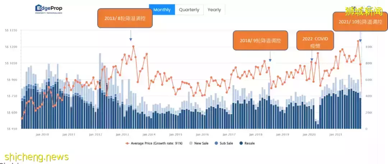Open the EdgeProp logo
388x164 pixels.
pos(49,9)
